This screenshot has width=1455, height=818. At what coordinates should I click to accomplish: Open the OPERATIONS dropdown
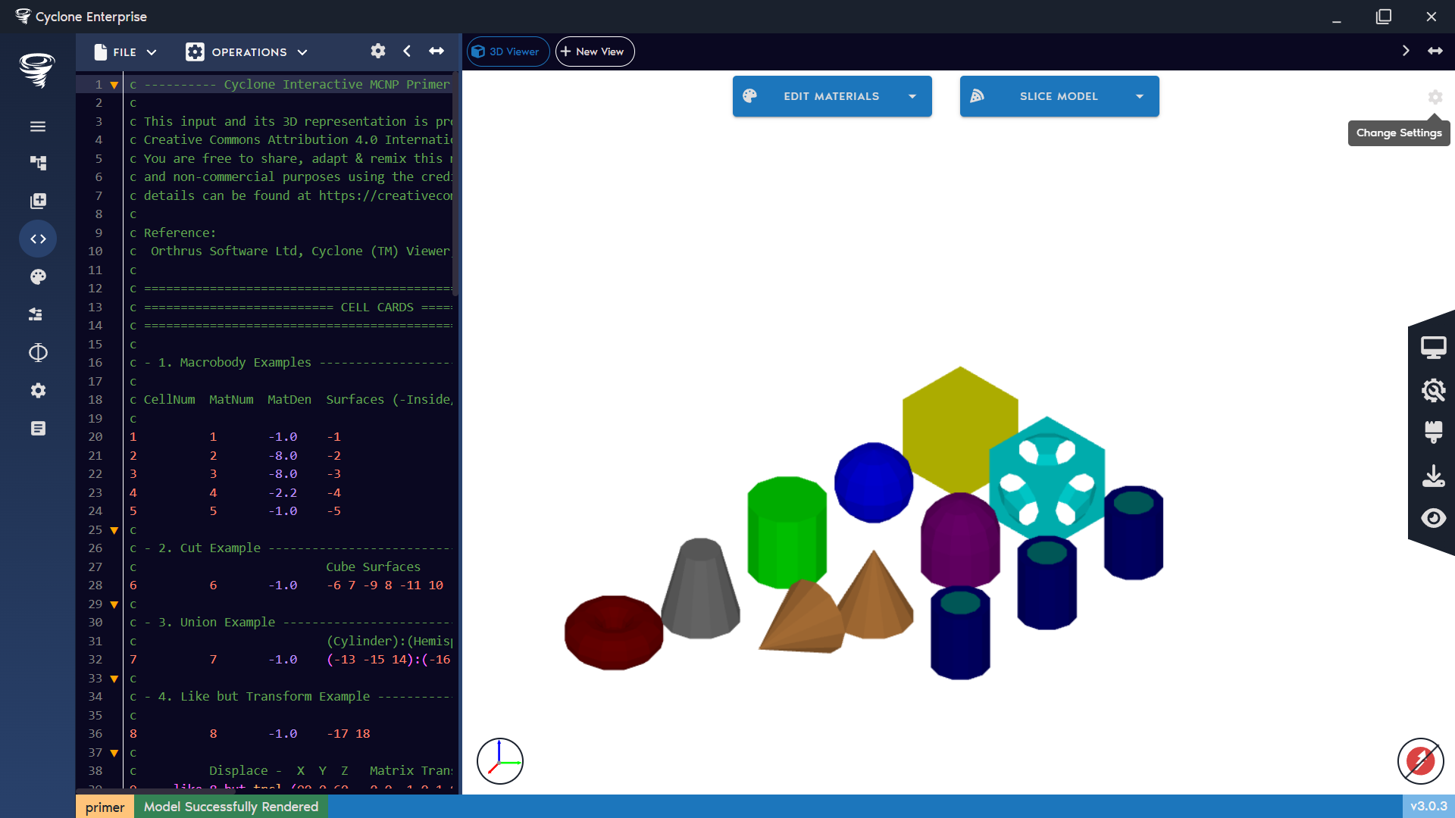[x=246, y=52]
